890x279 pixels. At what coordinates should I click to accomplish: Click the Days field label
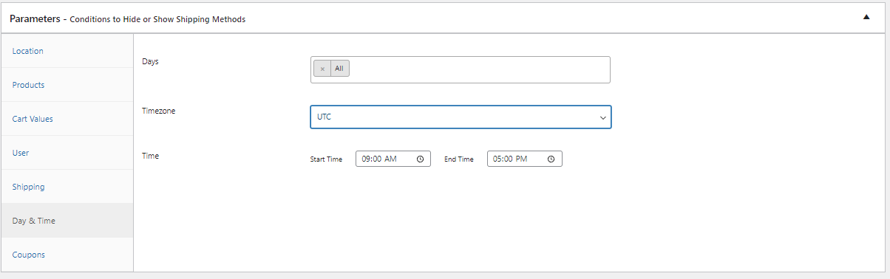150,61
